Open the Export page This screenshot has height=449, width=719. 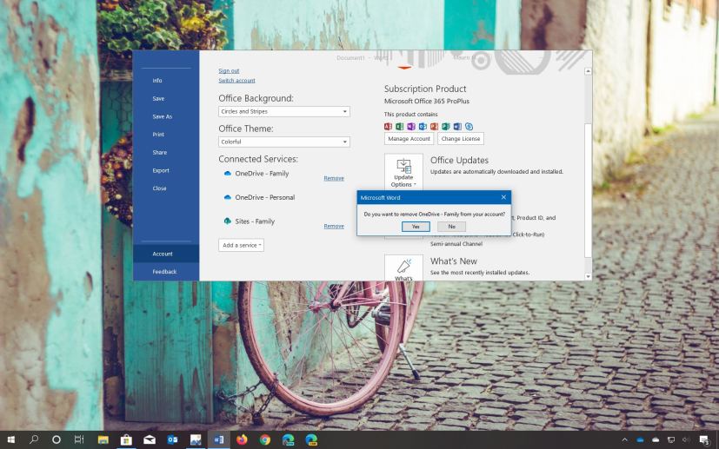click(x=161, y=170)
